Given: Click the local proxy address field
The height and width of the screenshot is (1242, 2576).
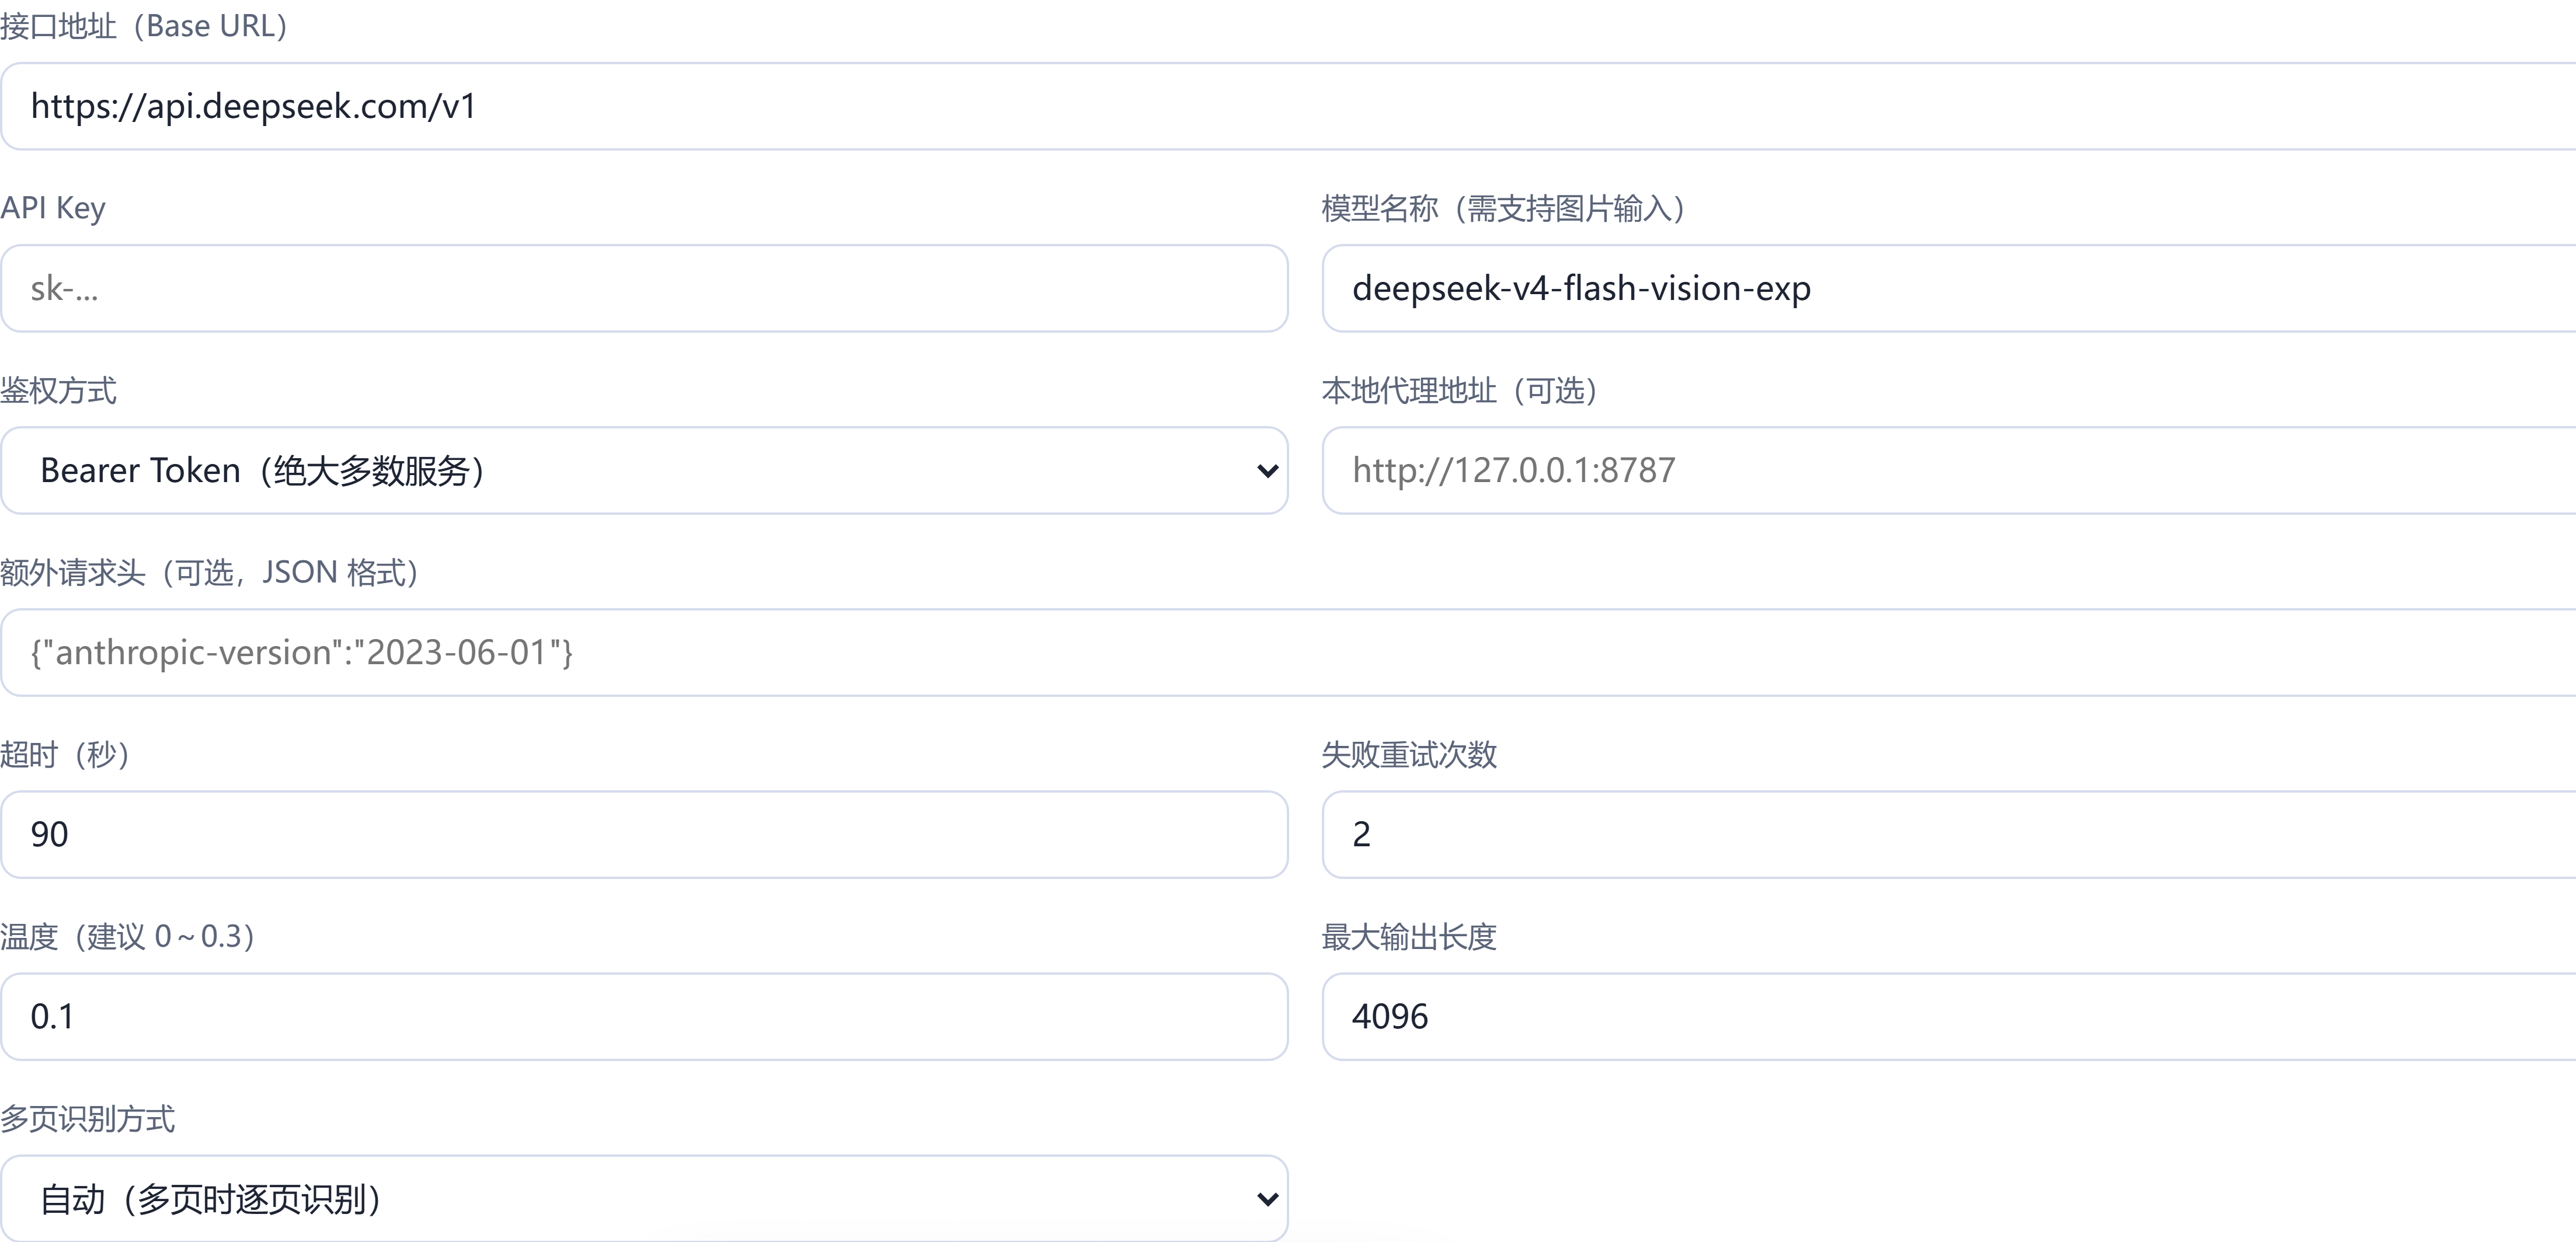Looking at the screenshot, I should point(1949,470).
